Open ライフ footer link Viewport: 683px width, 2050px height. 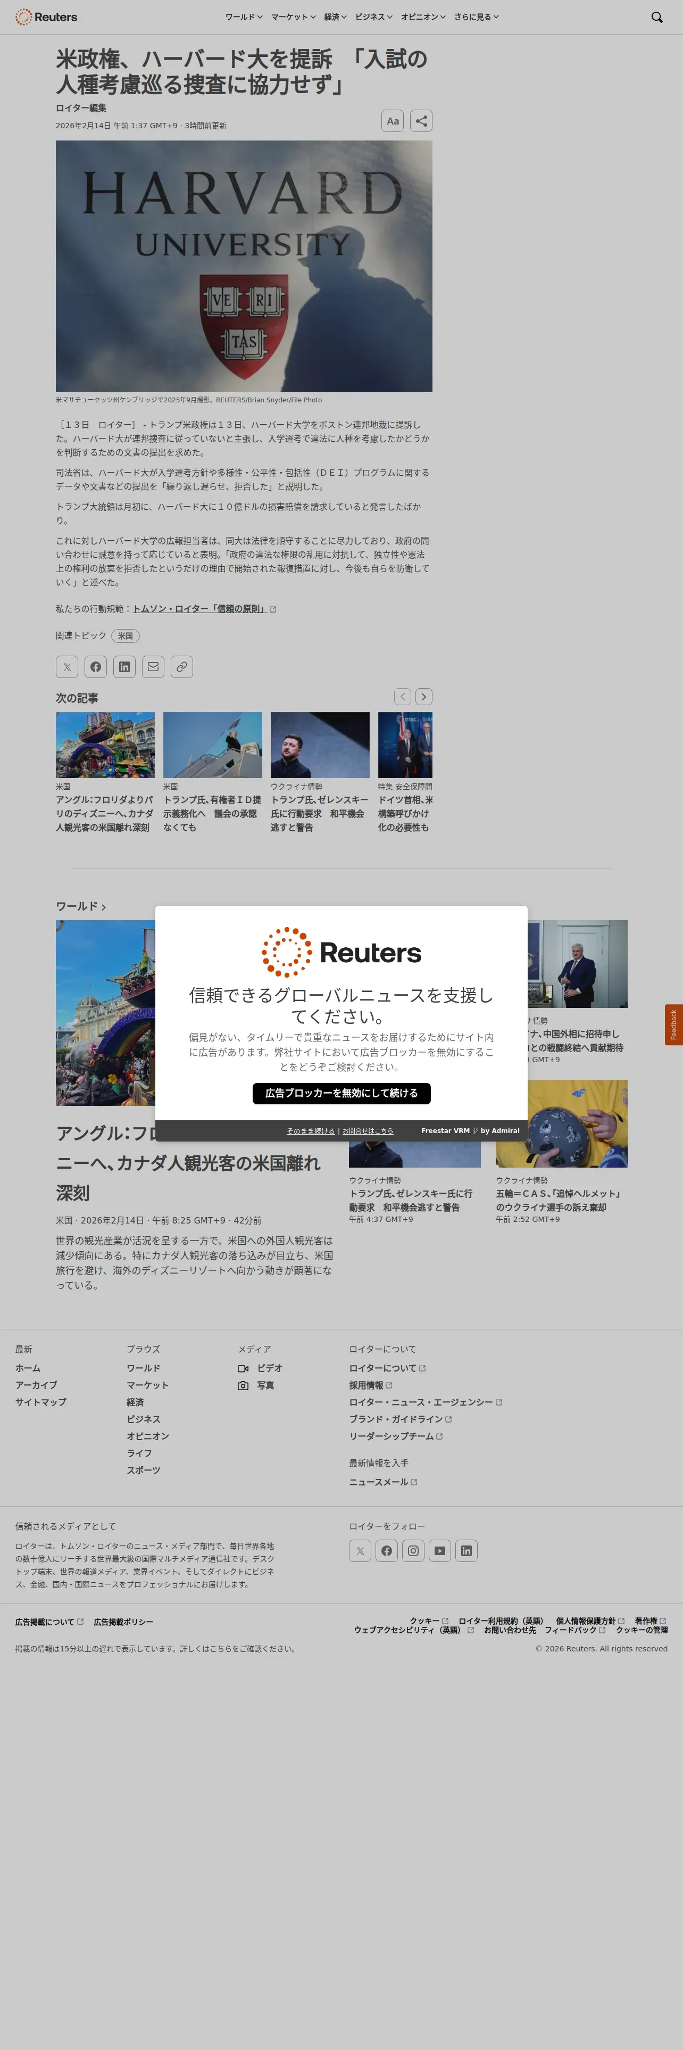pos(139,1453)
